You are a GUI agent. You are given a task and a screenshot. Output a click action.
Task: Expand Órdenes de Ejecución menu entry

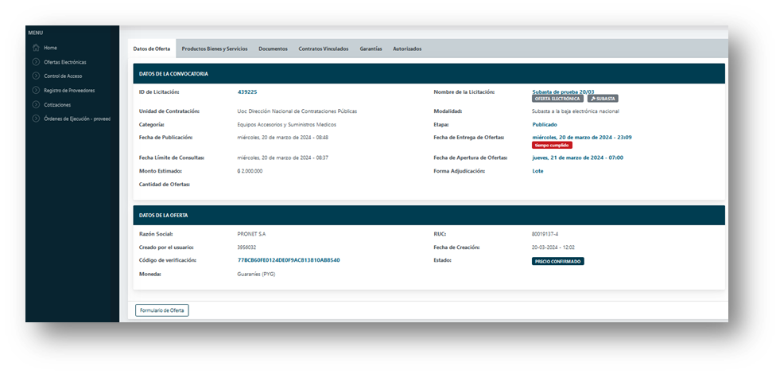77,119
